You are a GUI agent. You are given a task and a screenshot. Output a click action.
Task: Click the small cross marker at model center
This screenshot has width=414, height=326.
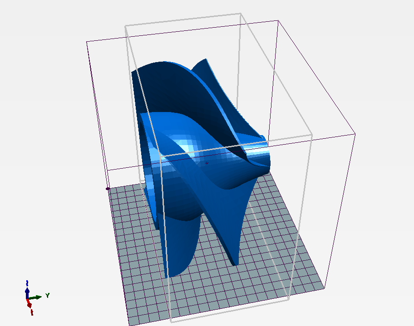[207, 163]
